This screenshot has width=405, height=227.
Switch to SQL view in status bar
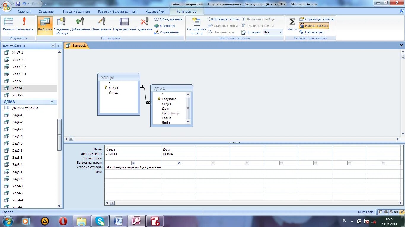coord(396,212)
